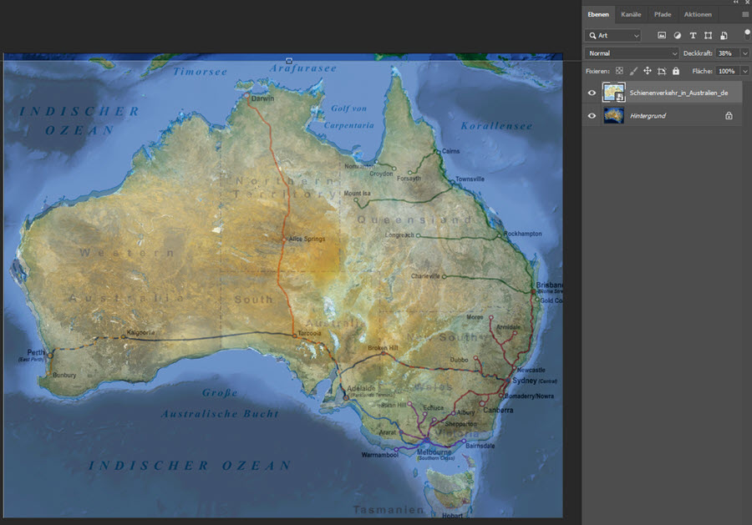Screen dimensions: 752x525
Task: Click the Schienenverkehr layer thumbnail
Action: point(614,93)
